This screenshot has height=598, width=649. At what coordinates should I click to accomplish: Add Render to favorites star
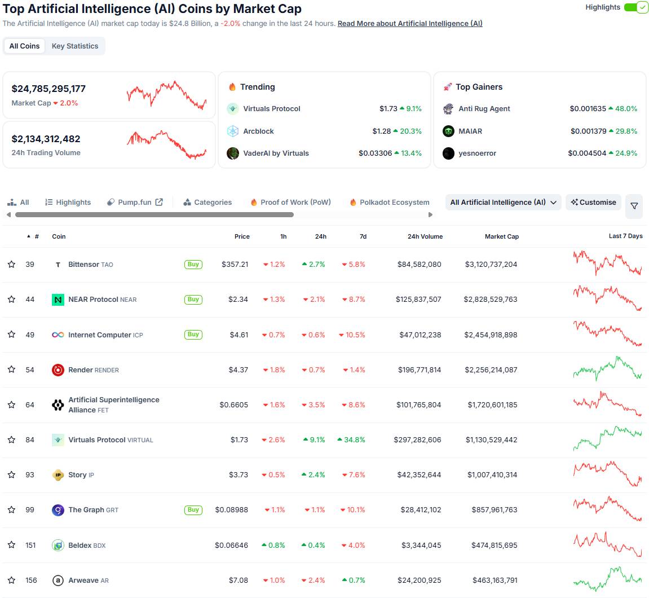12,370
